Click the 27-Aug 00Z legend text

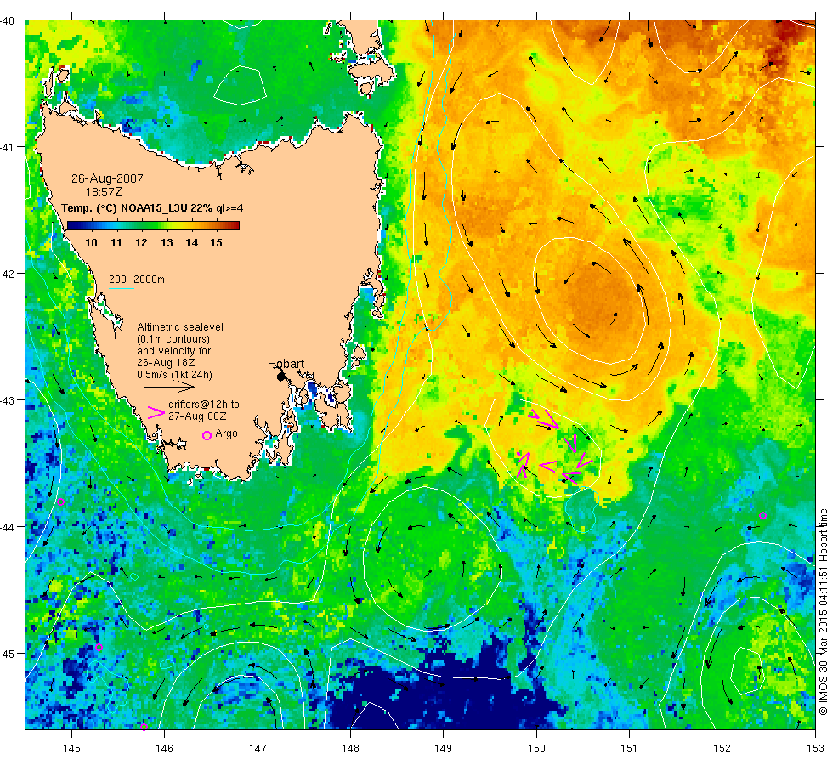pyautogui.click(x=197, y=416)
